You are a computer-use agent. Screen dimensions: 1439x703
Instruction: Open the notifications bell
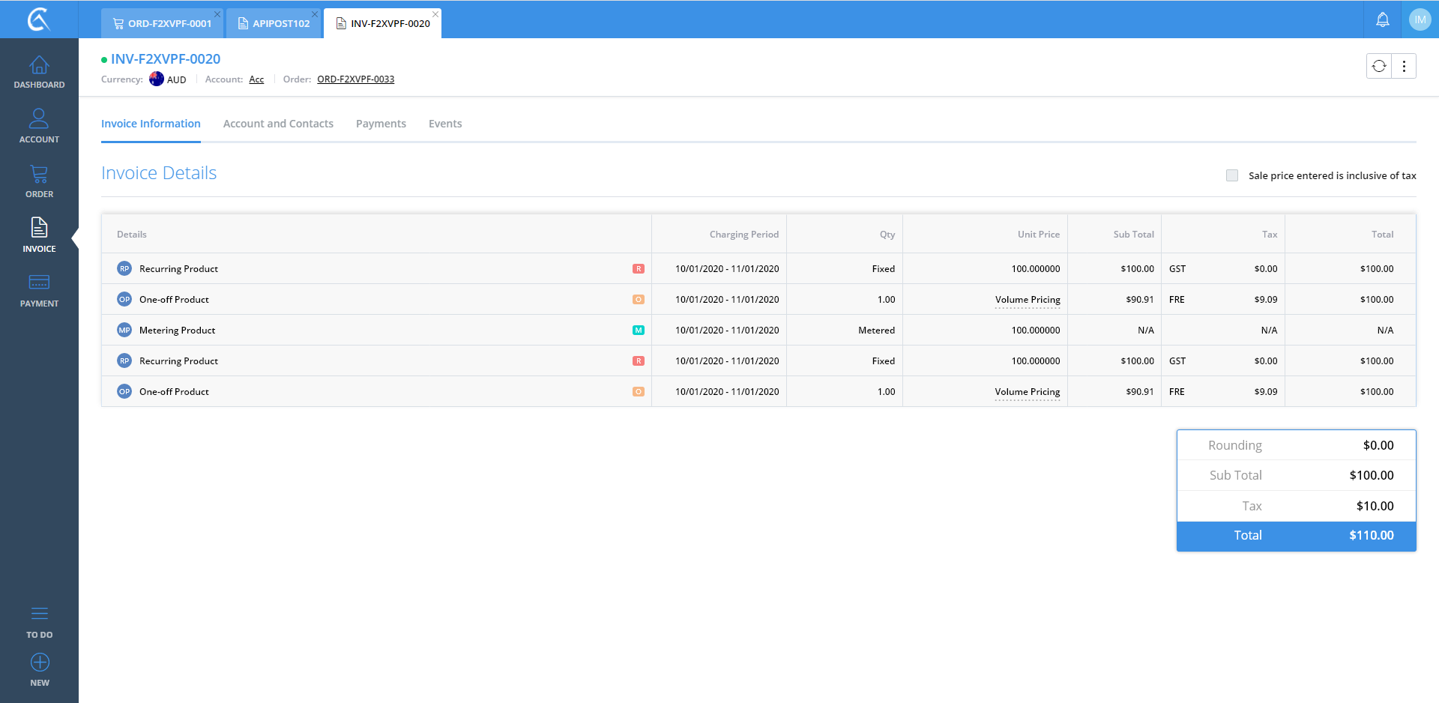coord(1382,20)
